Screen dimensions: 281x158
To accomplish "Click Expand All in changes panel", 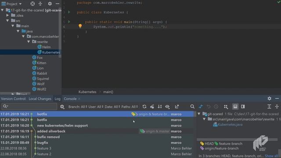I will coord(269,107).
